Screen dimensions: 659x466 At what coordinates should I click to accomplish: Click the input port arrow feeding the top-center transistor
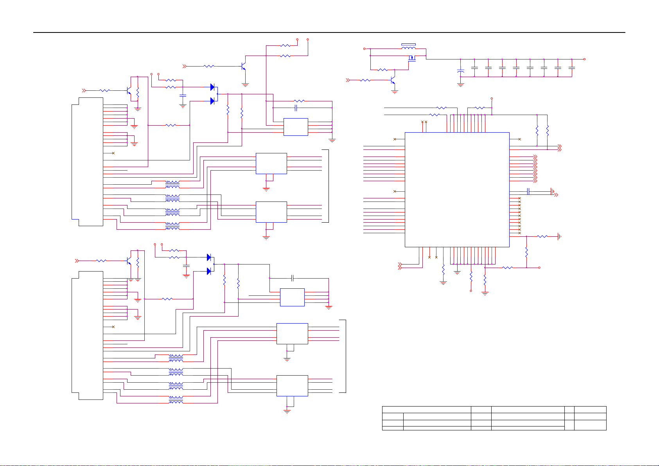pos(185,67)
